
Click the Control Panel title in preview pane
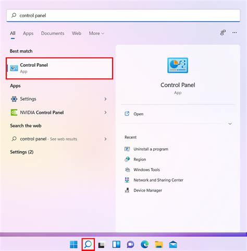(178, 85)
